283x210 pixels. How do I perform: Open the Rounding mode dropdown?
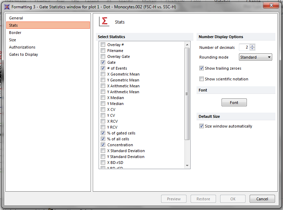[255, 57]
